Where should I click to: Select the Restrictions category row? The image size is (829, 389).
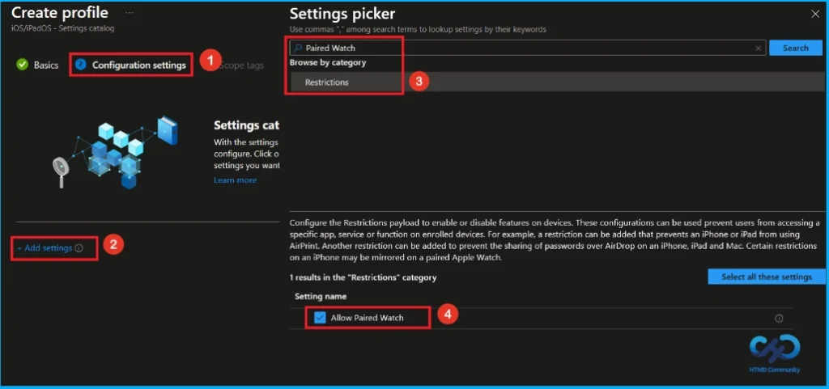(x=557, y=82)
